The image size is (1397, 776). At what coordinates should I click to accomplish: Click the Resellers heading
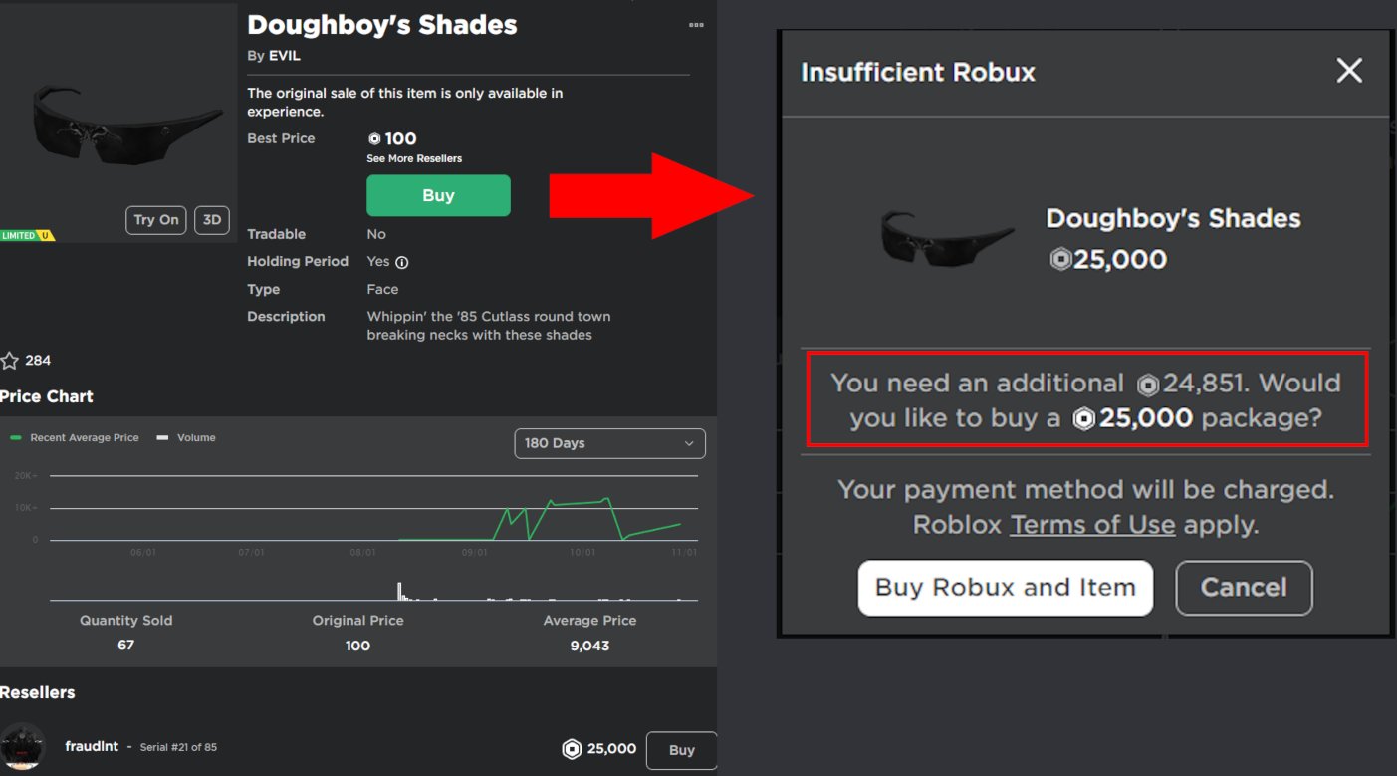tap(38, 692)
